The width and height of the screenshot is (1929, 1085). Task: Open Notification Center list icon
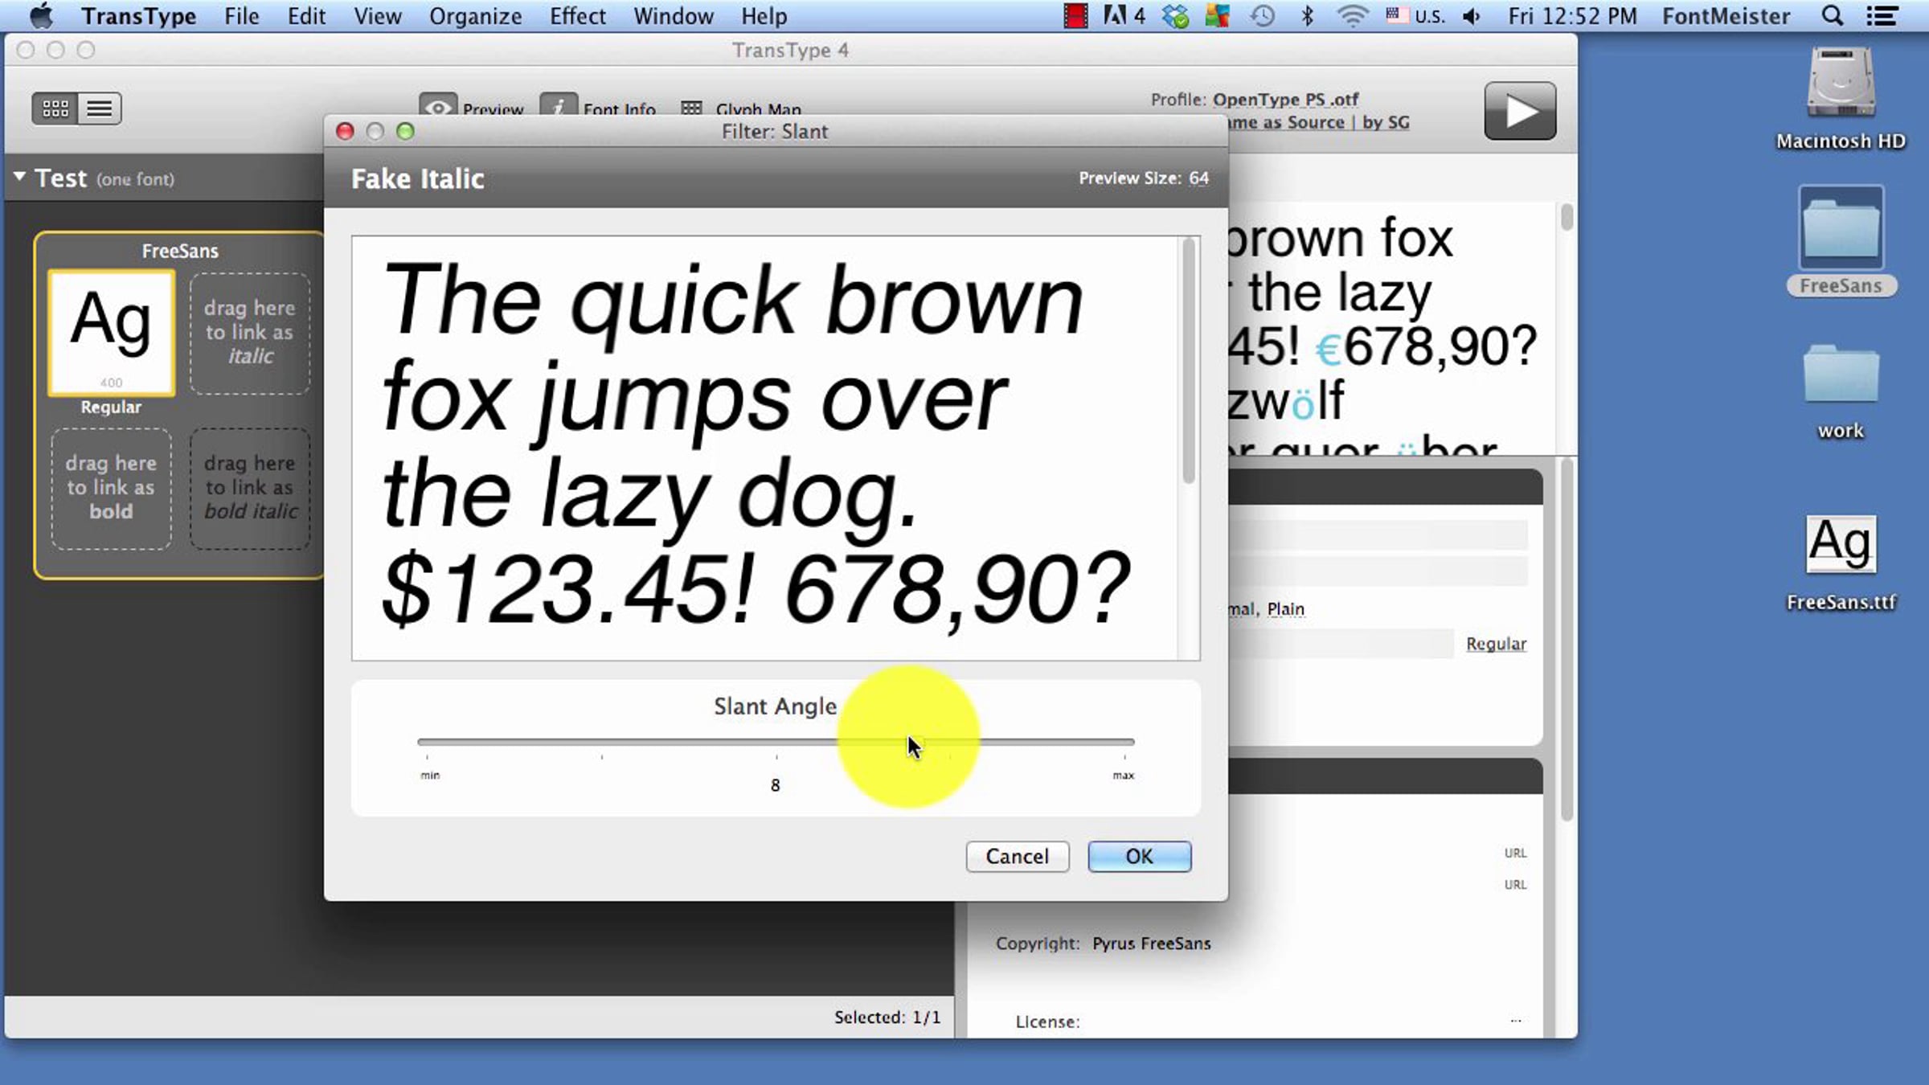click(1882, 16)
